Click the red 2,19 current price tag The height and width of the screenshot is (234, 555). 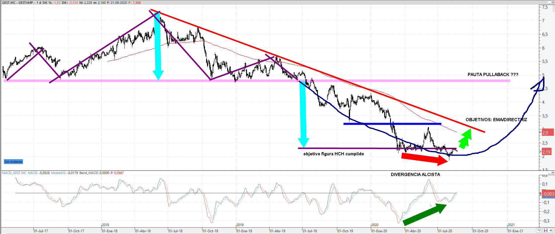(x=546, y=152)
